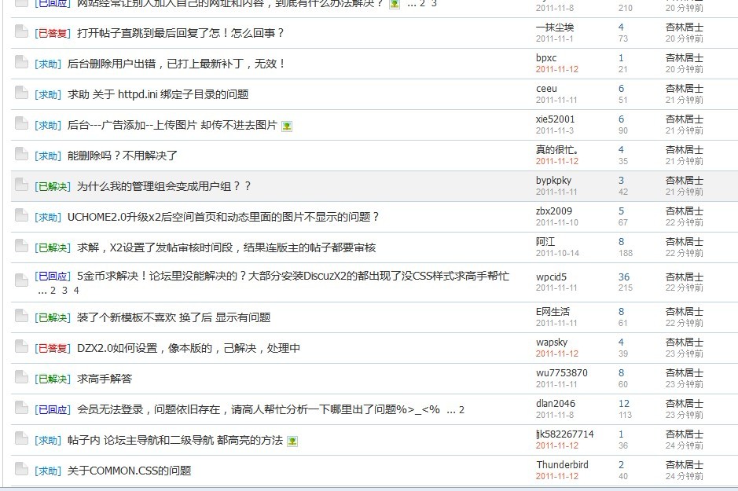Image resolution: width=738 pixels, height=491 pixels.
Task: Go to page 2 of 会员无法登录 thread
Action: pos(461,410)
